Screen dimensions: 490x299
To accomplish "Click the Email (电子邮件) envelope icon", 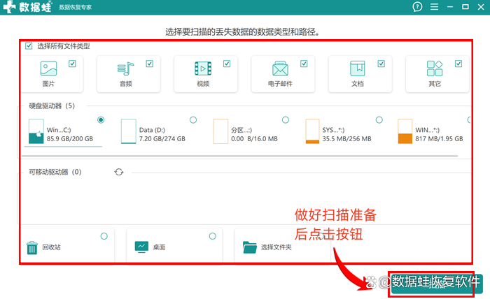I will click(x=280, y=68).
